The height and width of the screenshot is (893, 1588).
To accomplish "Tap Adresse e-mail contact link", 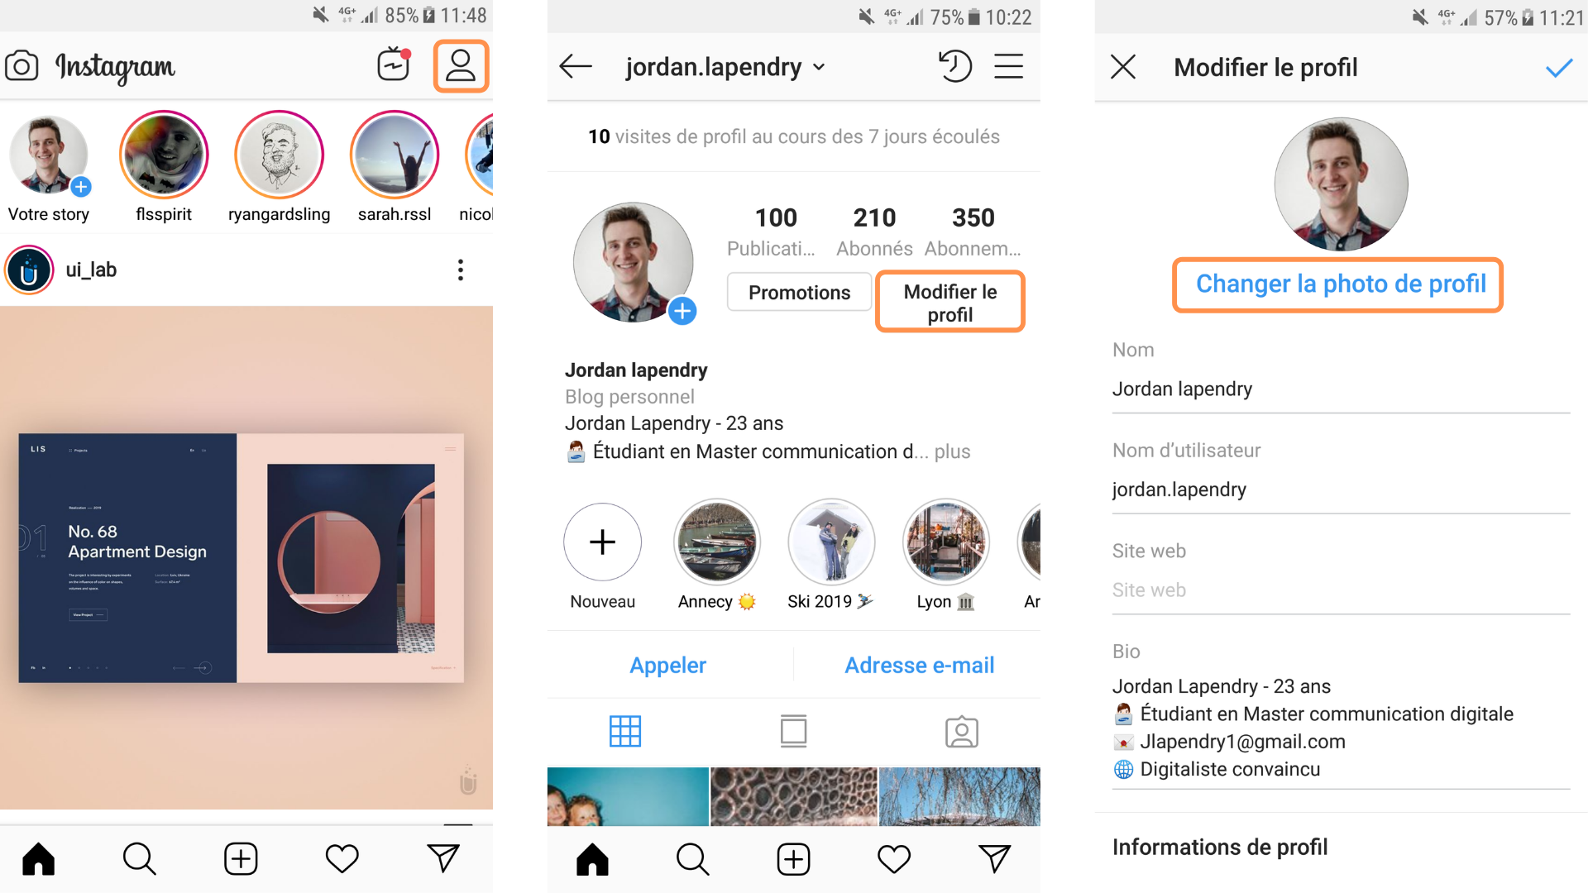I will (919, 666).
